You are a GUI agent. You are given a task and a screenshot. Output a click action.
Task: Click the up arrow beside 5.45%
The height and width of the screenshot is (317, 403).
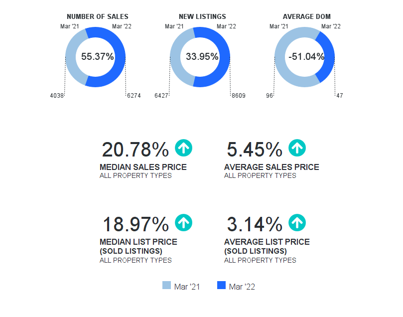pos(297,148)
